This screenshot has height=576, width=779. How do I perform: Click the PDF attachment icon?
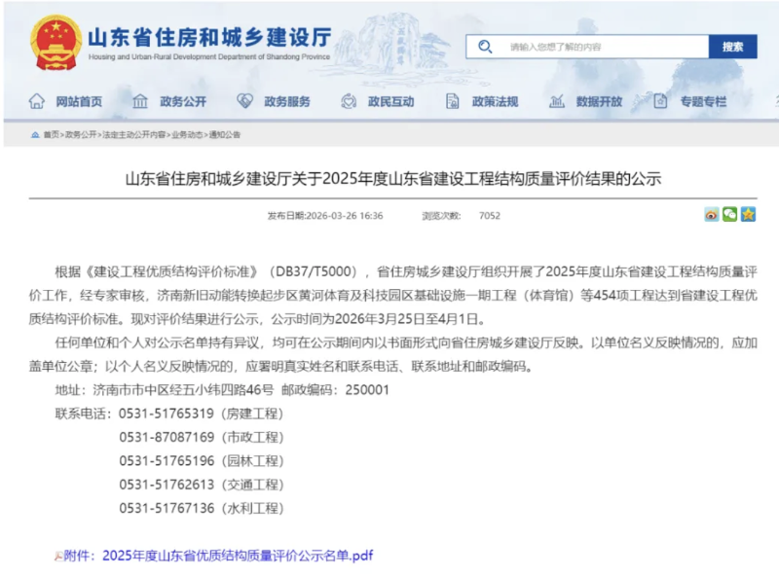point(58,557)
